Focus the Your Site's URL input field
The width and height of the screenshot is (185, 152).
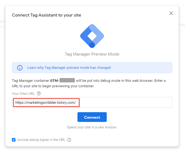coord(92,102)
